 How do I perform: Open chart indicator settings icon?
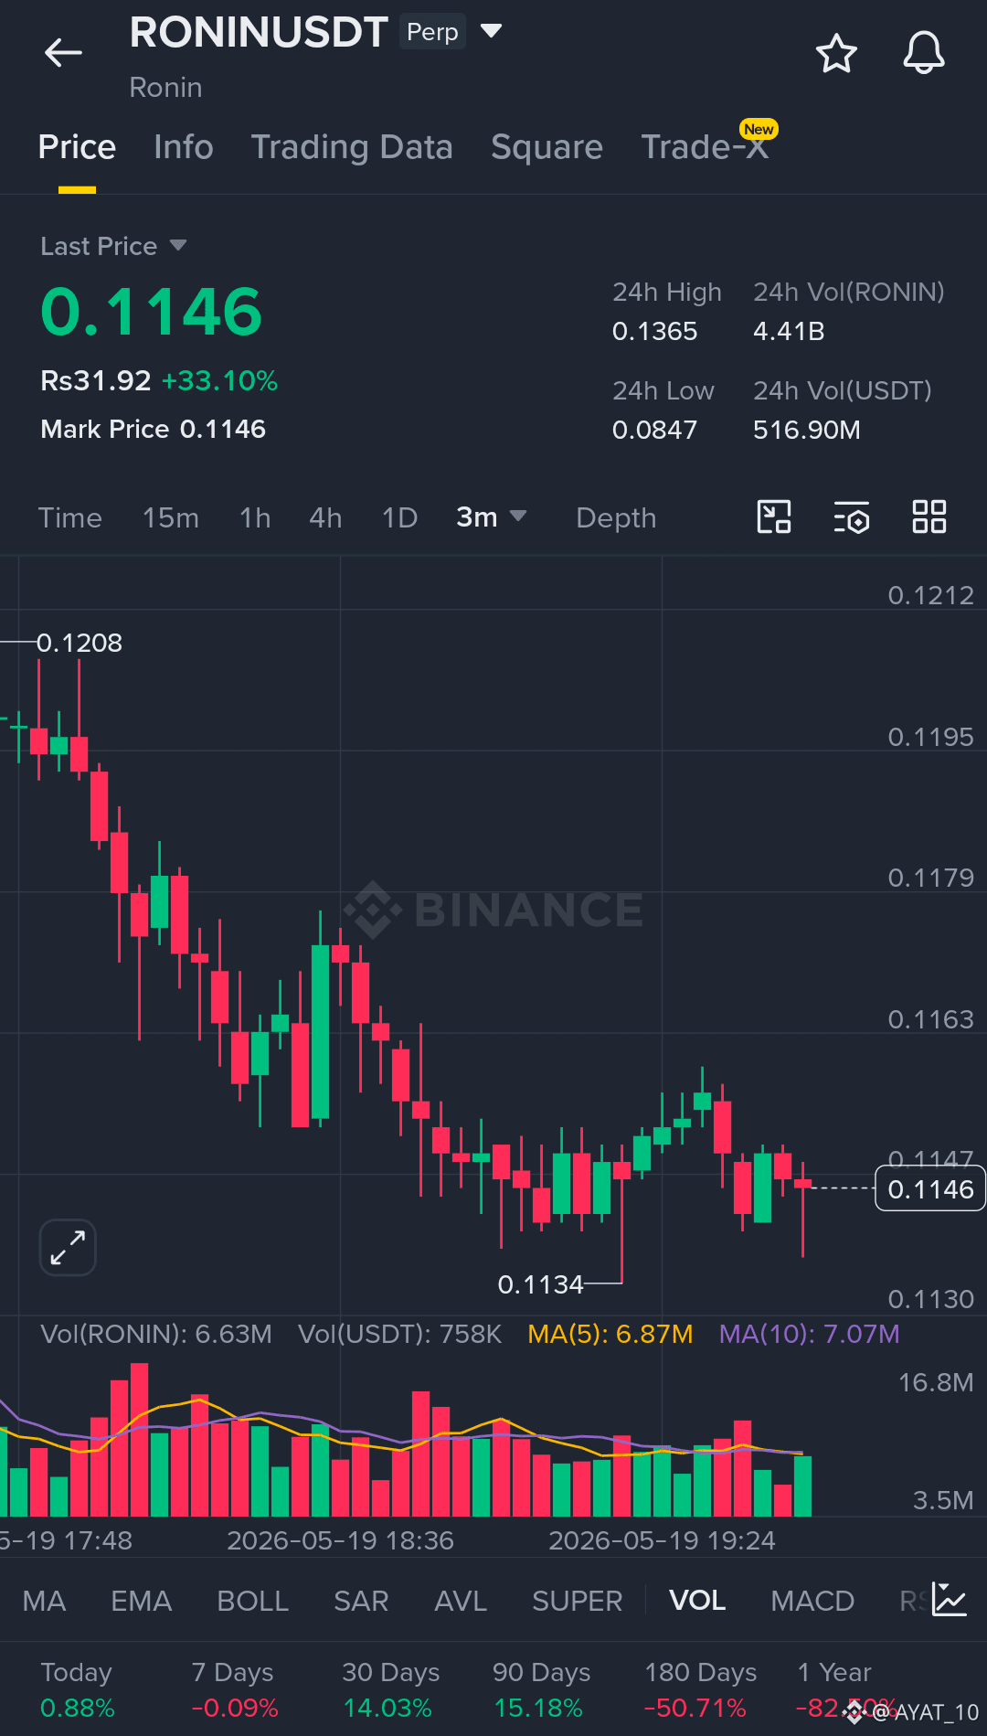852,517
